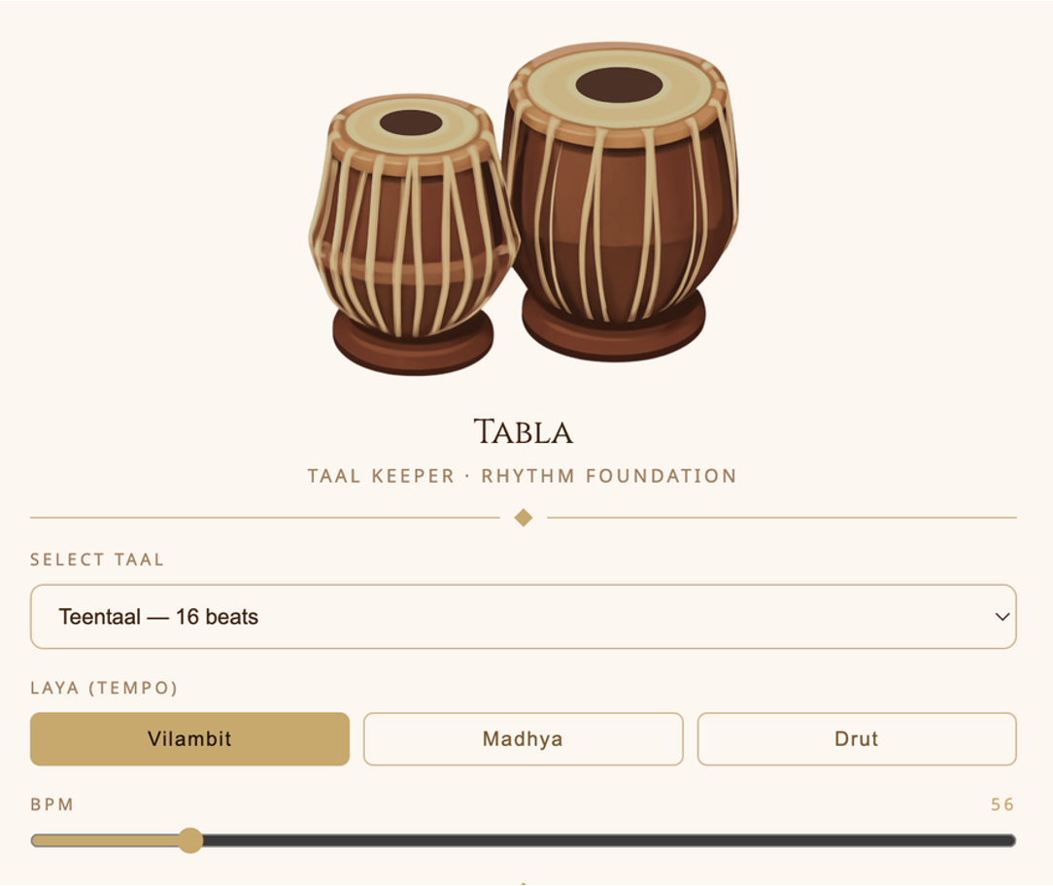The image size is (1053, 886).
Task: Tap the small dayan drum head
Action: pos(411,129)
